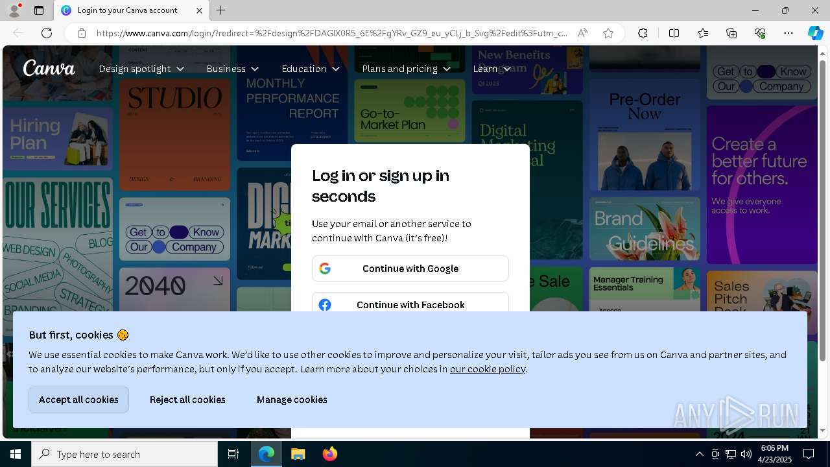Accept all cookies
Screen dimensions: 830x467
(78, 400)
